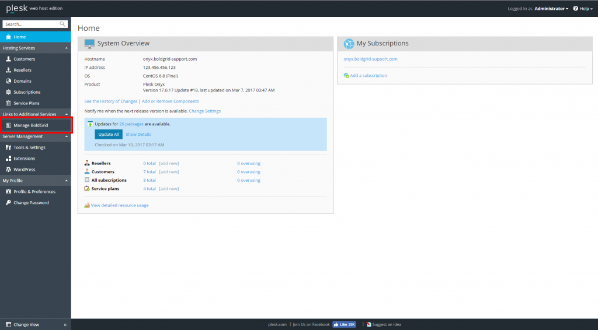Open the Help dropdown menu
The height and width of the screenshot is (330, 598).
584,9
